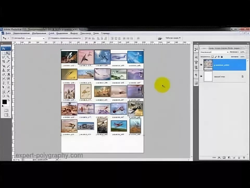Select the Eraser tool

click(x=3, y=74)
